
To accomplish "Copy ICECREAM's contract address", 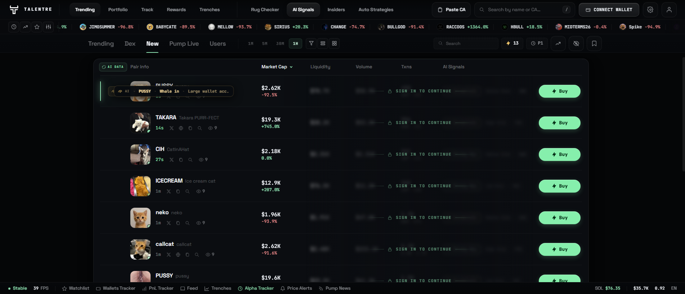I will click(178, 191).
